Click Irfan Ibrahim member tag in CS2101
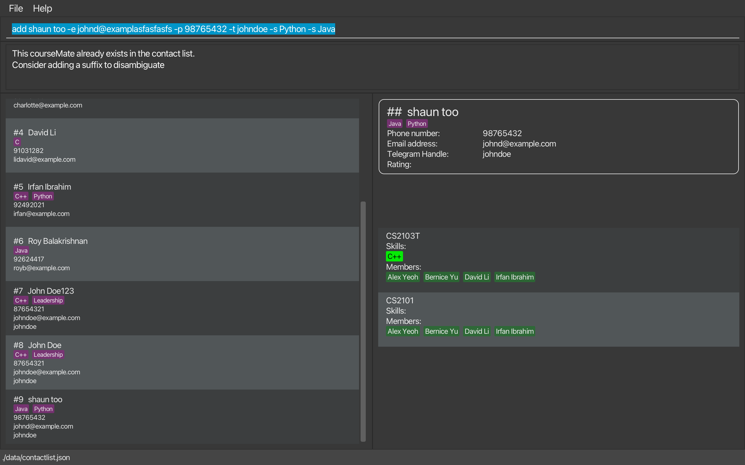Screen dimensions: 745x465 (515, 331)
